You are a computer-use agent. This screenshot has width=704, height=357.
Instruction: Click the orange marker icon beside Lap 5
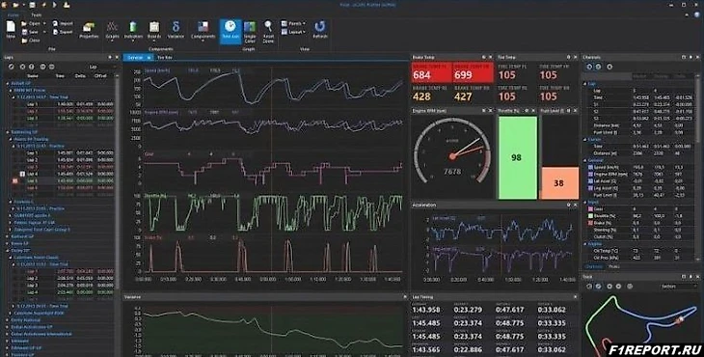click(14, 181)
